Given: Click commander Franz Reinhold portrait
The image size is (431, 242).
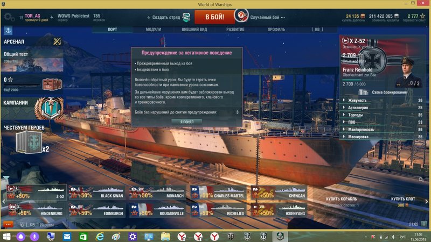Looking at the screenshot, I should click(407, 72).
